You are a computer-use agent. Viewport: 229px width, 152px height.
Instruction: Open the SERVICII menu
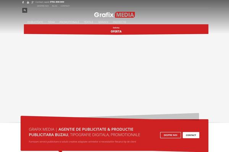coord(103,22)
